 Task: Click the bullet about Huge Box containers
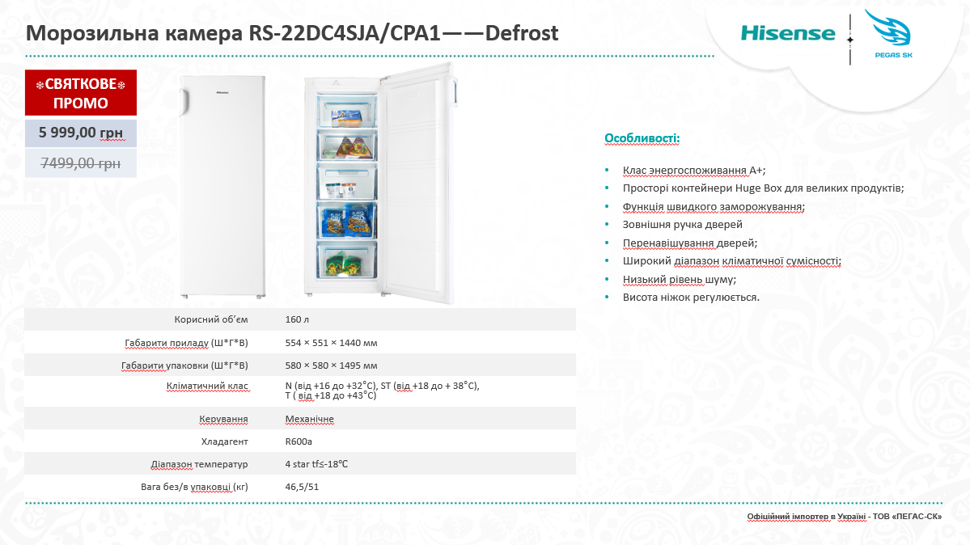point(764,188)
